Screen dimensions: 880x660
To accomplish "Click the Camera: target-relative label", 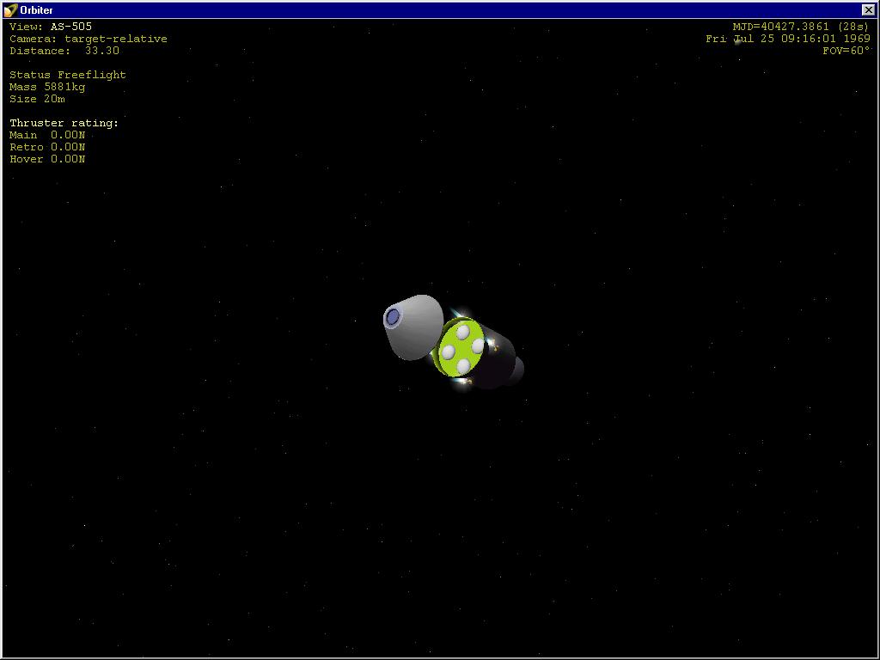I will click(89, 39).
